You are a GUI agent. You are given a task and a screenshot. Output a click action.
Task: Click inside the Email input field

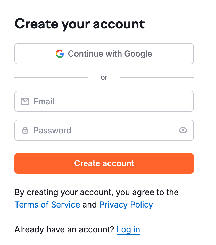(103, 101)
